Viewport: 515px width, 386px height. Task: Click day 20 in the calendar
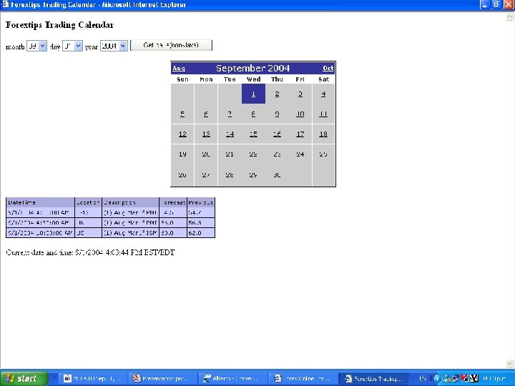point(206,154)
